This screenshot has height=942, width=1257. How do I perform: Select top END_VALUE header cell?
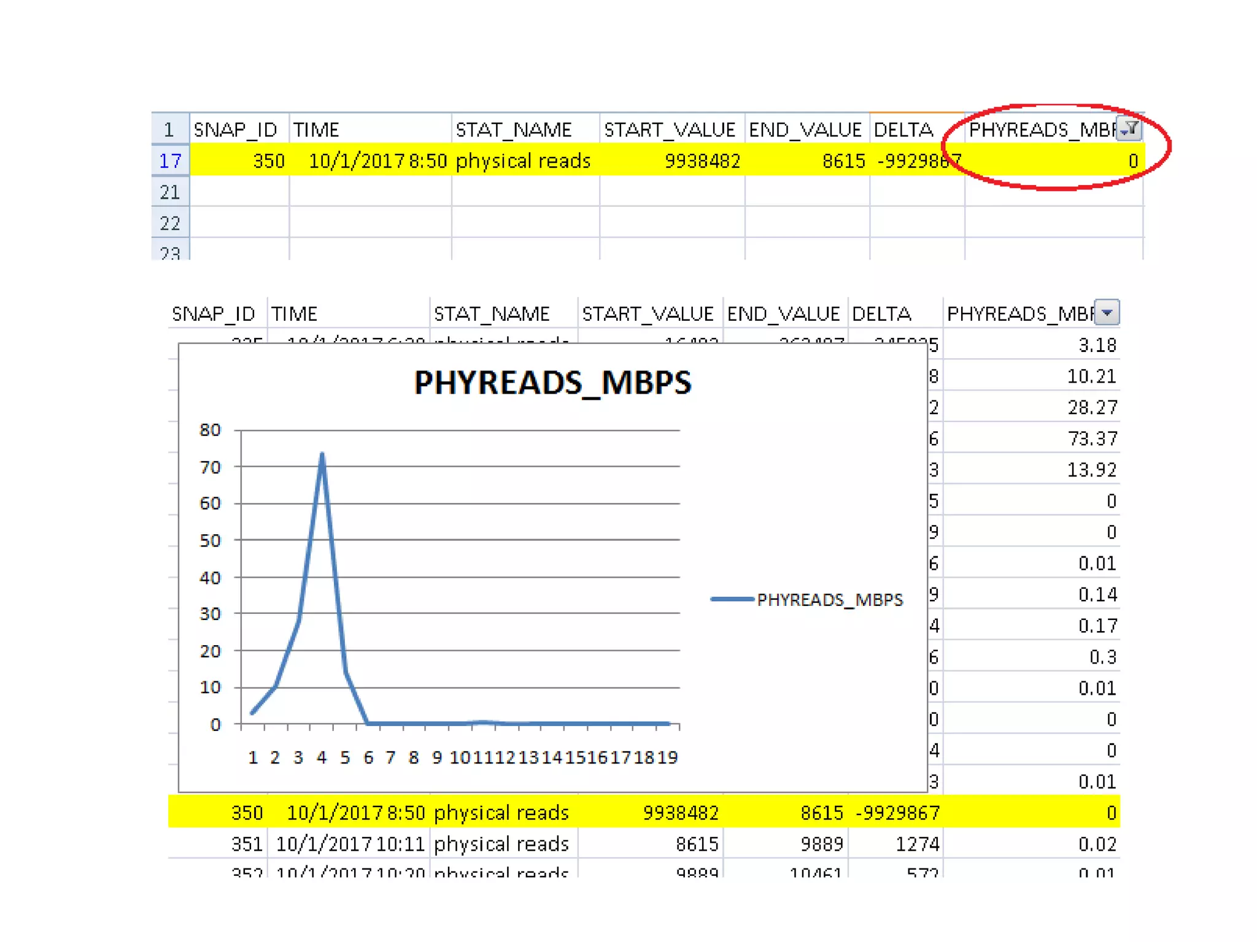pyautogui.click(x=806, y=129)
